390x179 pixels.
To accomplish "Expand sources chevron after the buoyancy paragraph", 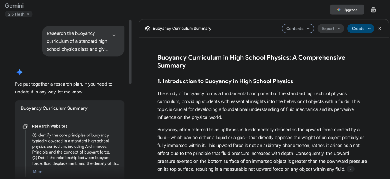I will [x=350, y=169].
